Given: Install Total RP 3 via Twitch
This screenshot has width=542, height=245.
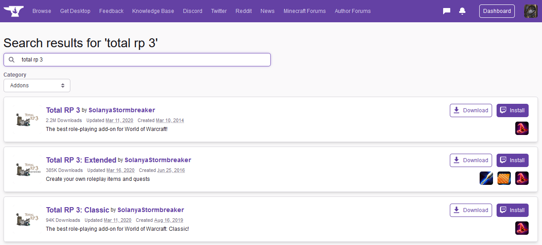Looking at the screenshot, I should click(x=513, y=110).
